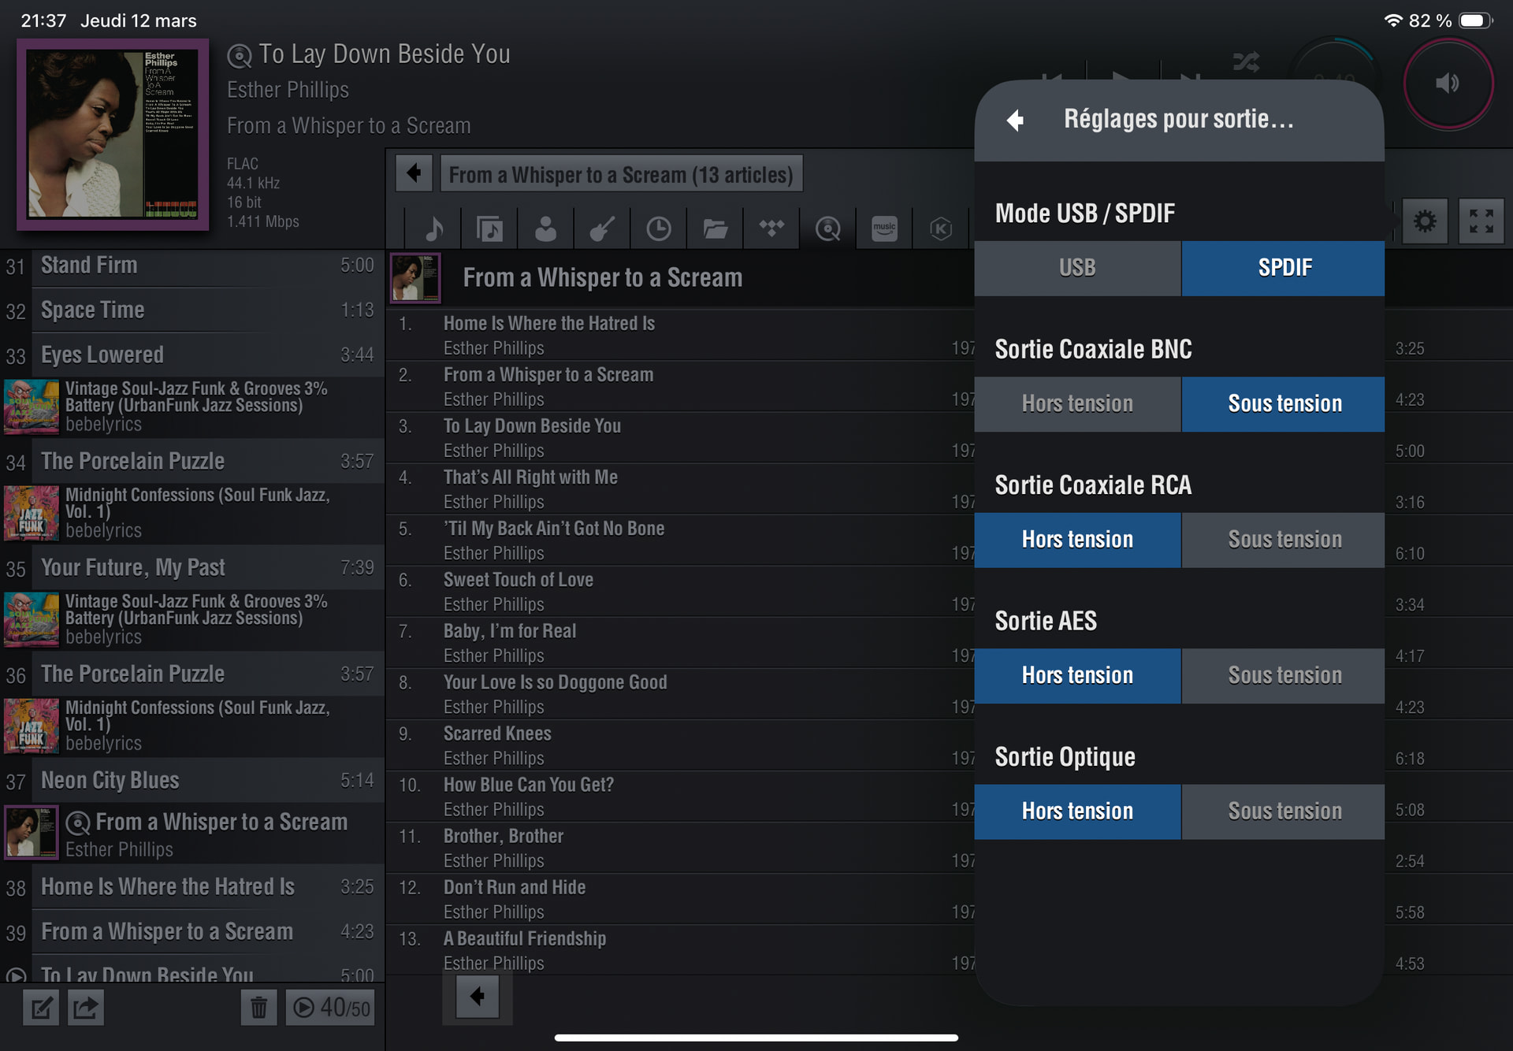Open the folders browse icon
The height and width of the screenshot is (1051, 1513).
pos(715,229)
